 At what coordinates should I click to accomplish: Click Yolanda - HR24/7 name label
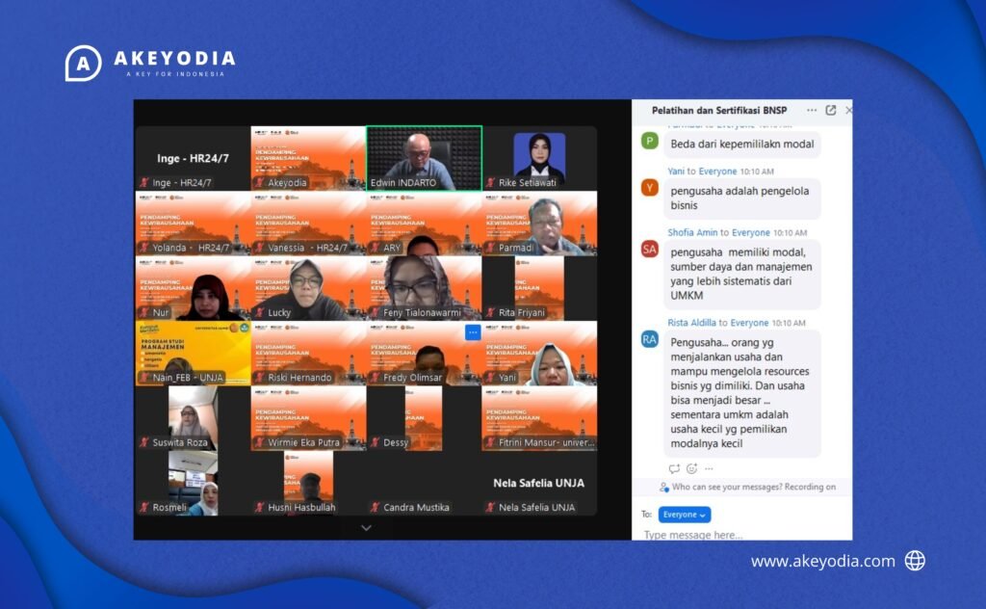click(192, 248)
